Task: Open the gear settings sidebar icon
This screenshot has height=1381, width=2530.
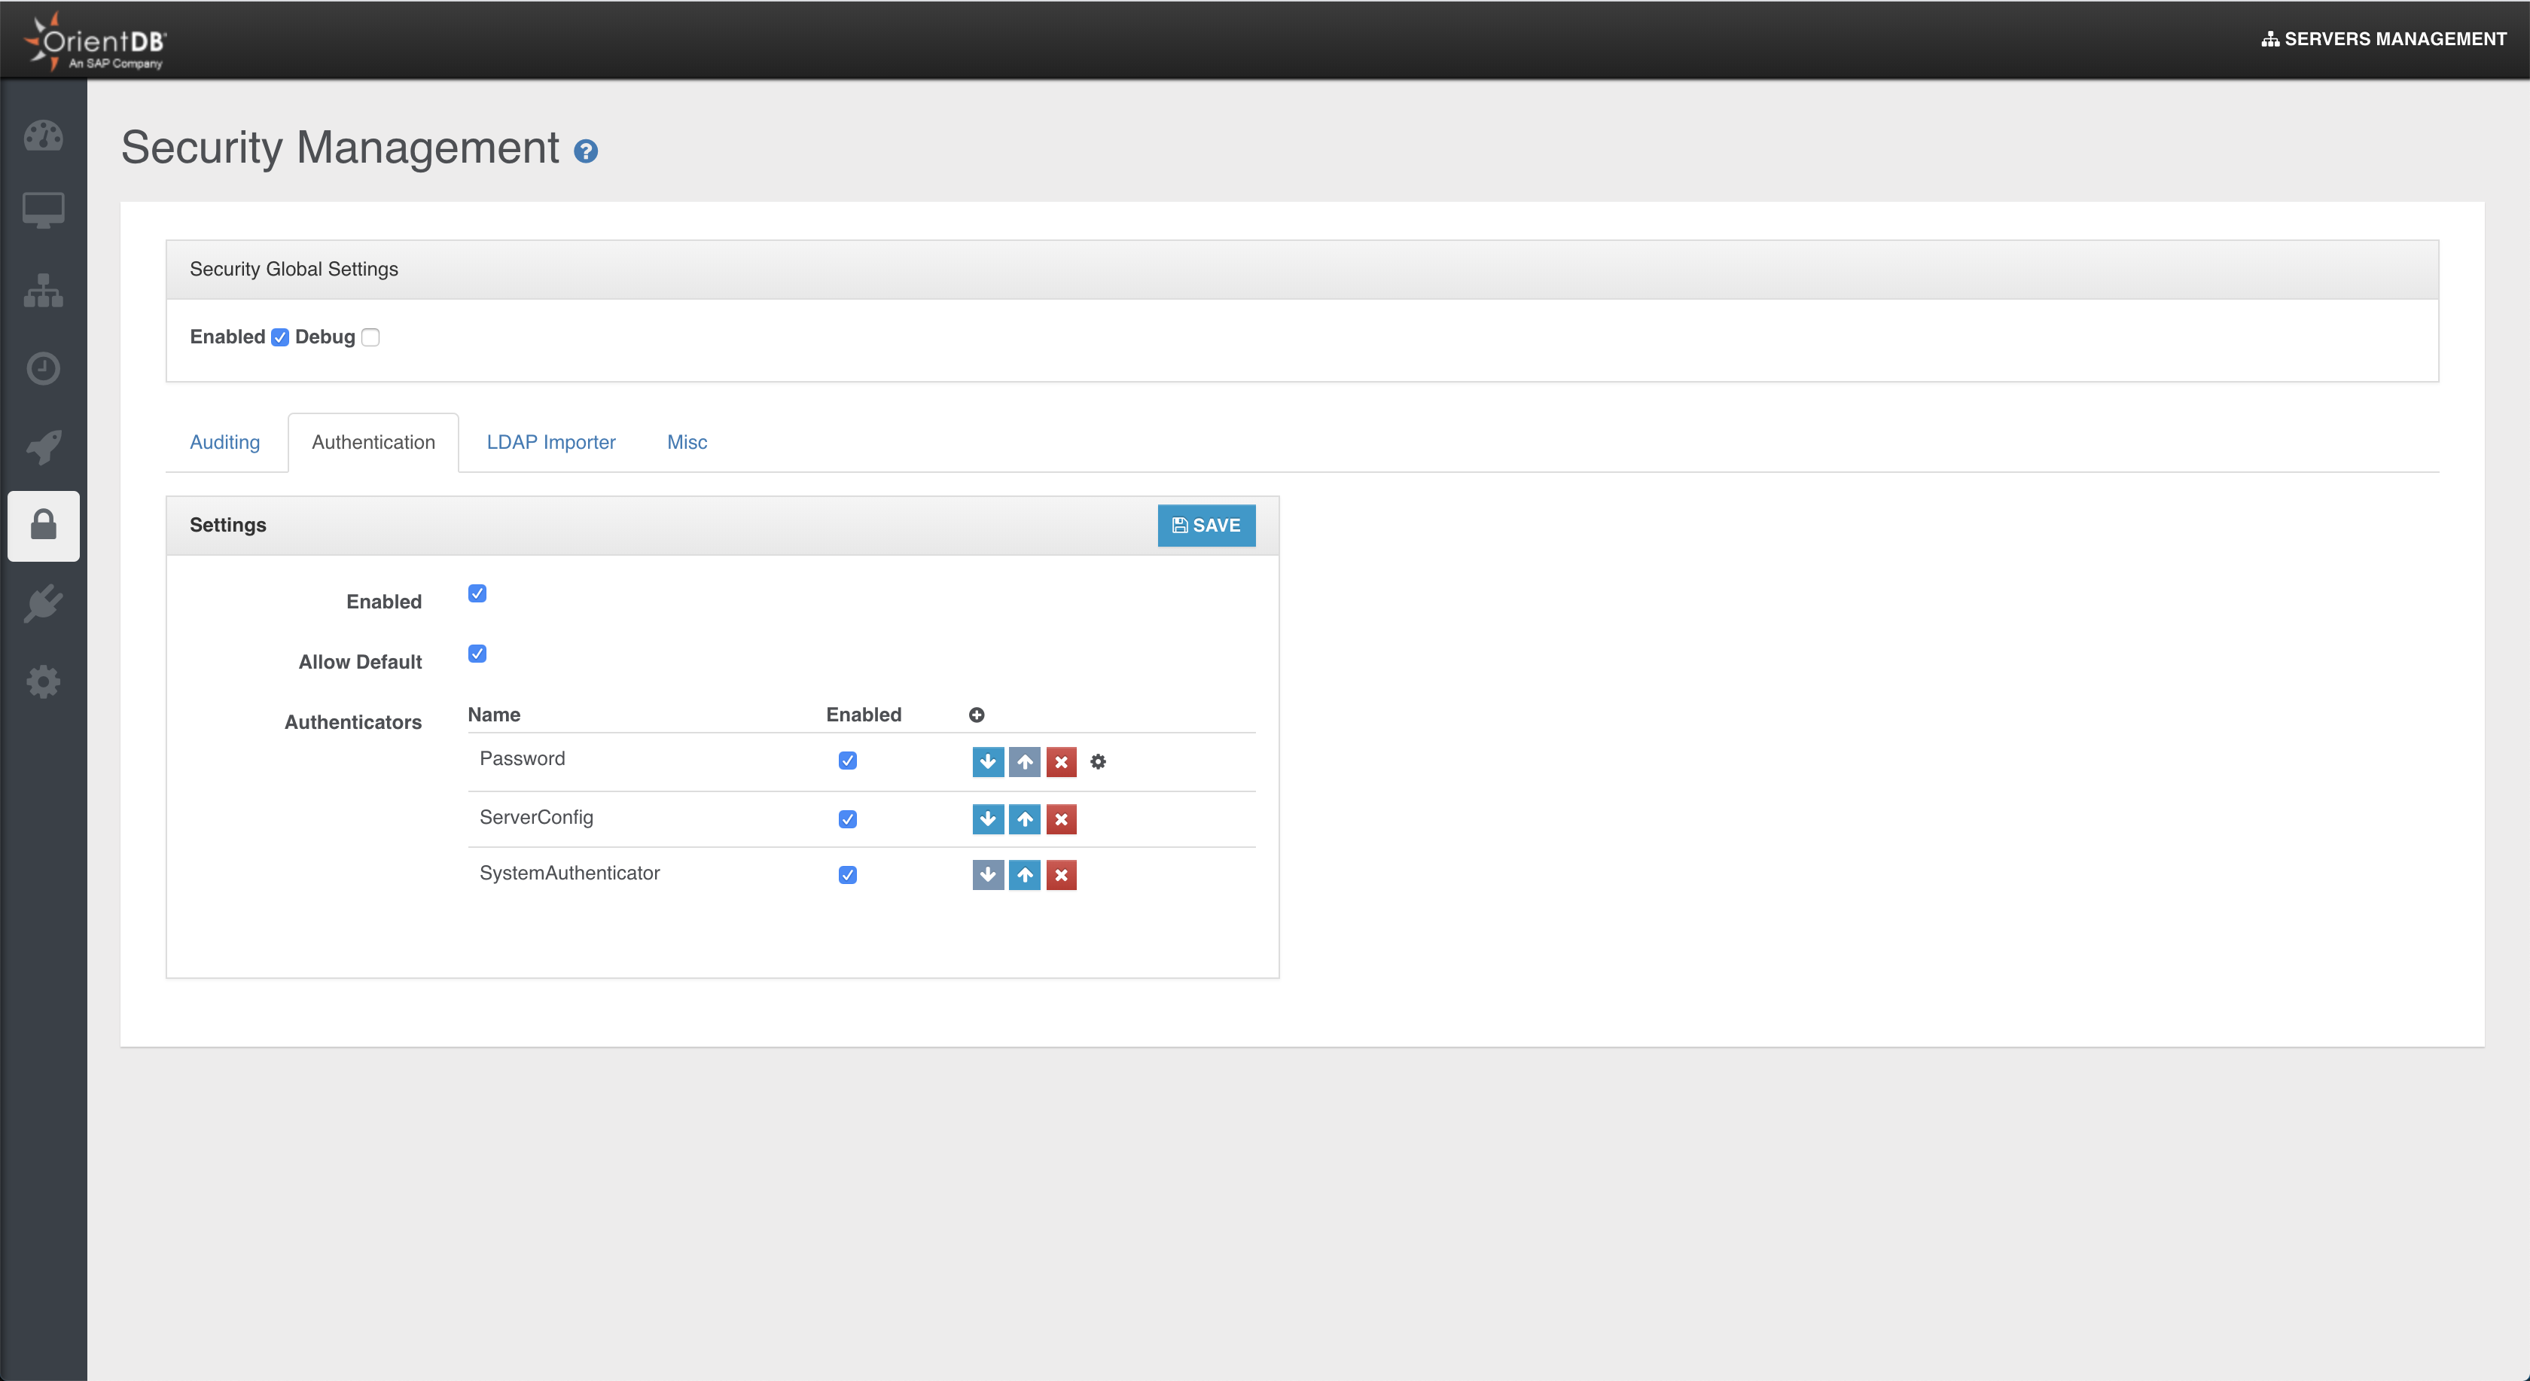Action: pos(43,681)
